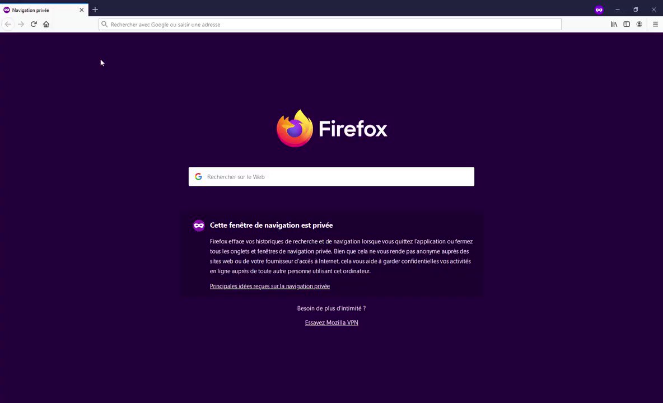This screenshot has height=403, width=663.
Task: Show the sidebars icon
Action: click(x=627, y=25)
